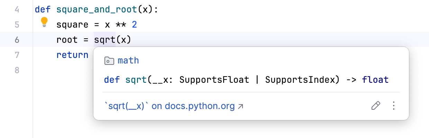
Task: Click SupportsFloat type in the popup
Action: [x=214, y=80]
